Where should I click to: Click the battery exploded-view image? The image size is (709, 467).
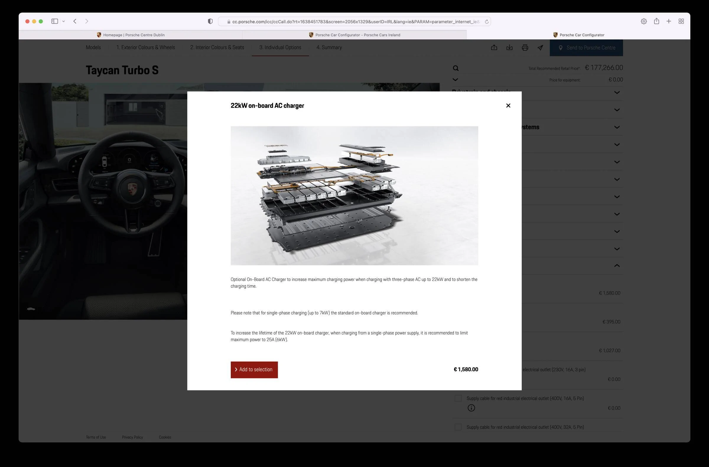click(354, 196)
